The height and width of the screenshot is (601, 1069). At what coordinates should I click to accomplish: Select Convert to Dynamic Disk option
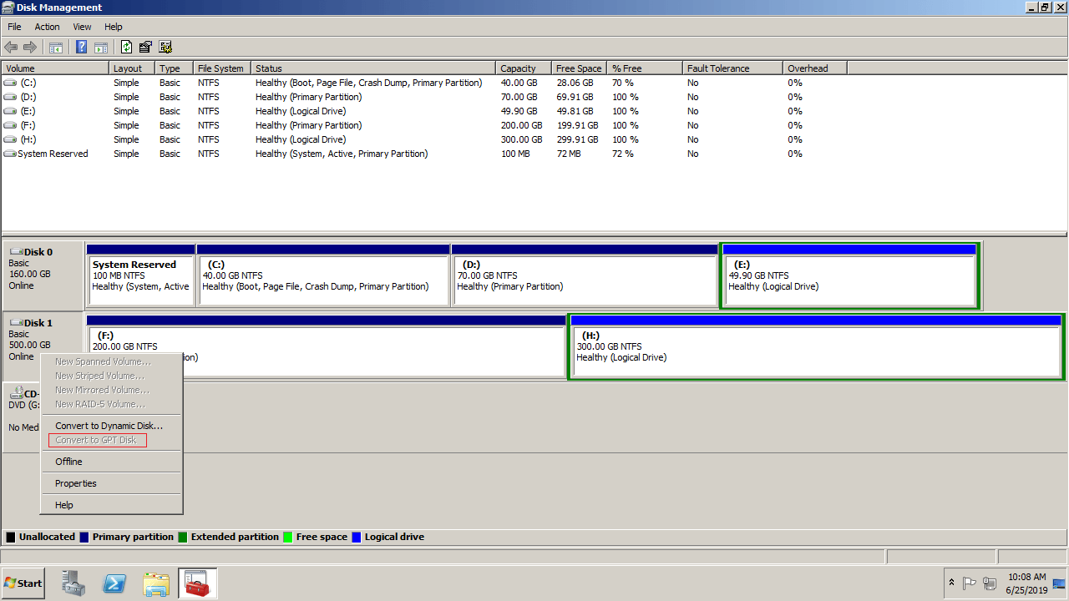[109, 426]
